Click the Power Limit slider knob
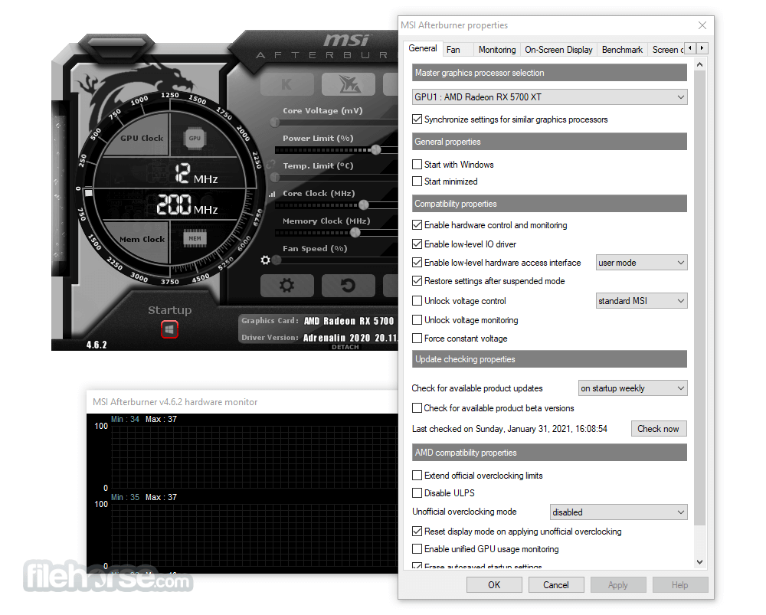 tap(376, 150)
